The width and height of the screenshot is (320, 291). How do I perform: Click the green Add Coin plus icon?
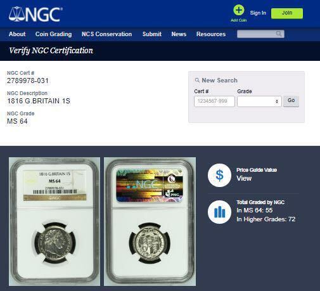[239, 10]
